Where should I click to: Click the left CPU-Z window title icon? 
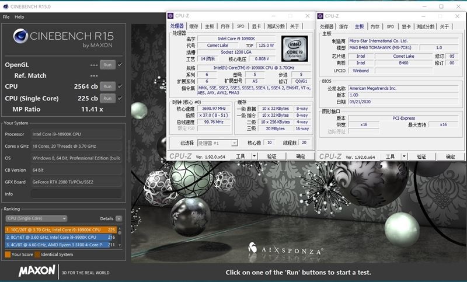click(x=170, y=16)
